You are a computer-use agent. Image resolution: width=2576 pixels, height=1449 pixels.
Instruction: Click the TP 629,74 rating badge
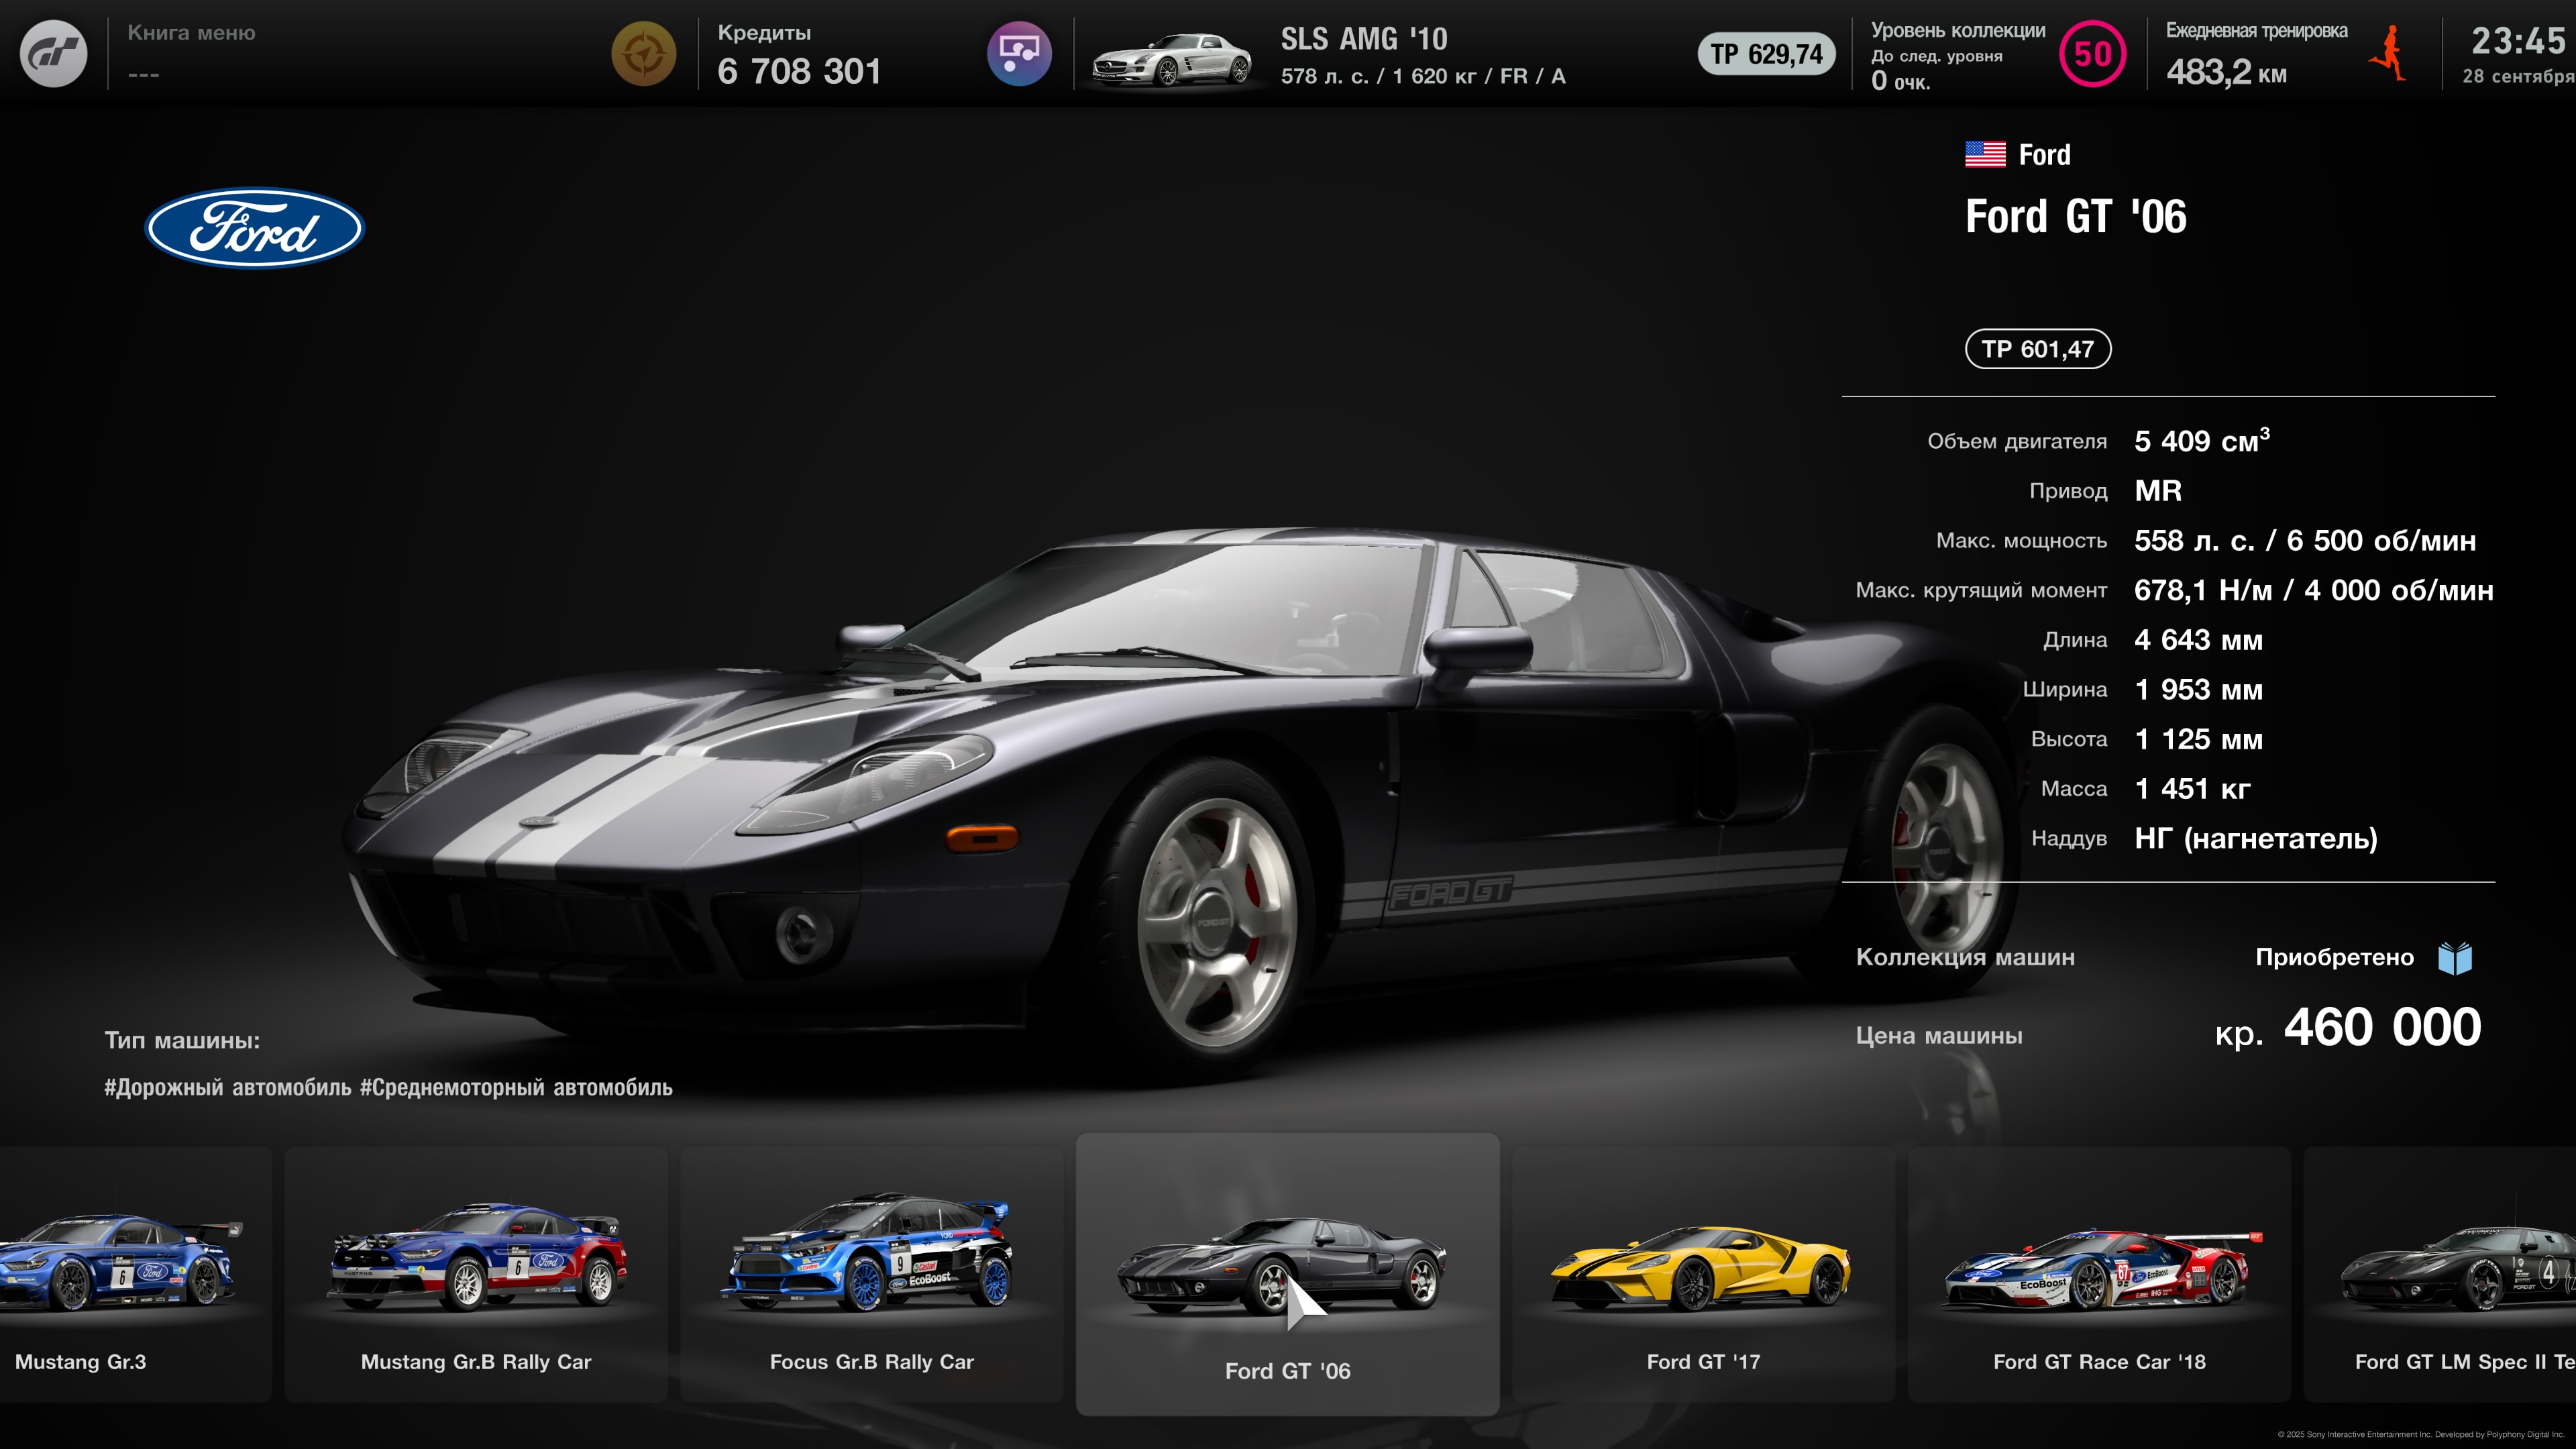(1766, 54)
